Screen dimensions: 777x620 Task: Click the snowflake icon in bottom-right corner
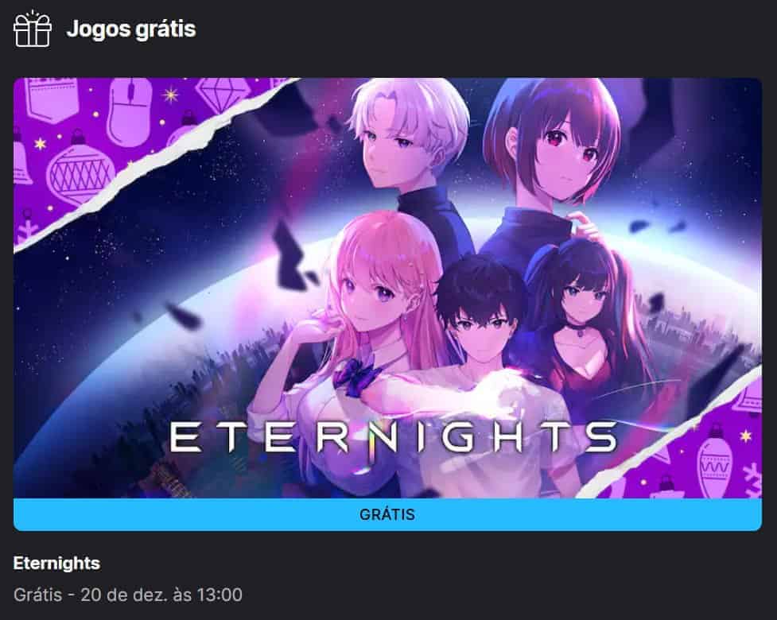[x=752, y=479]
